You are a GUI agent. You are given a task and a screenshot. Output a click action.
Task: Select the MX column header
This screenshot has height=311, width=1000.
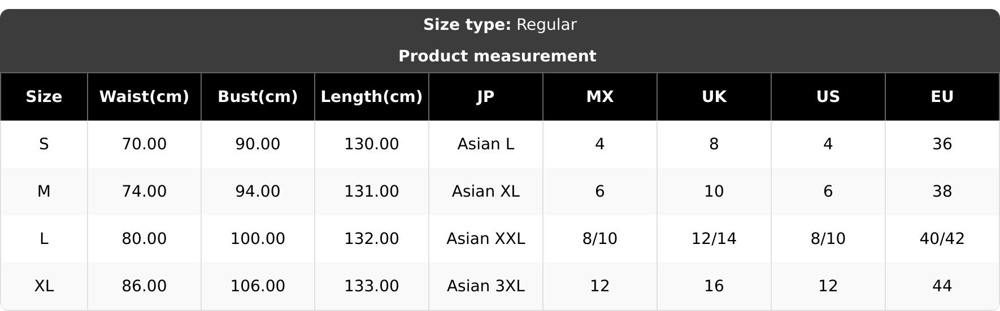click(600, 97)
